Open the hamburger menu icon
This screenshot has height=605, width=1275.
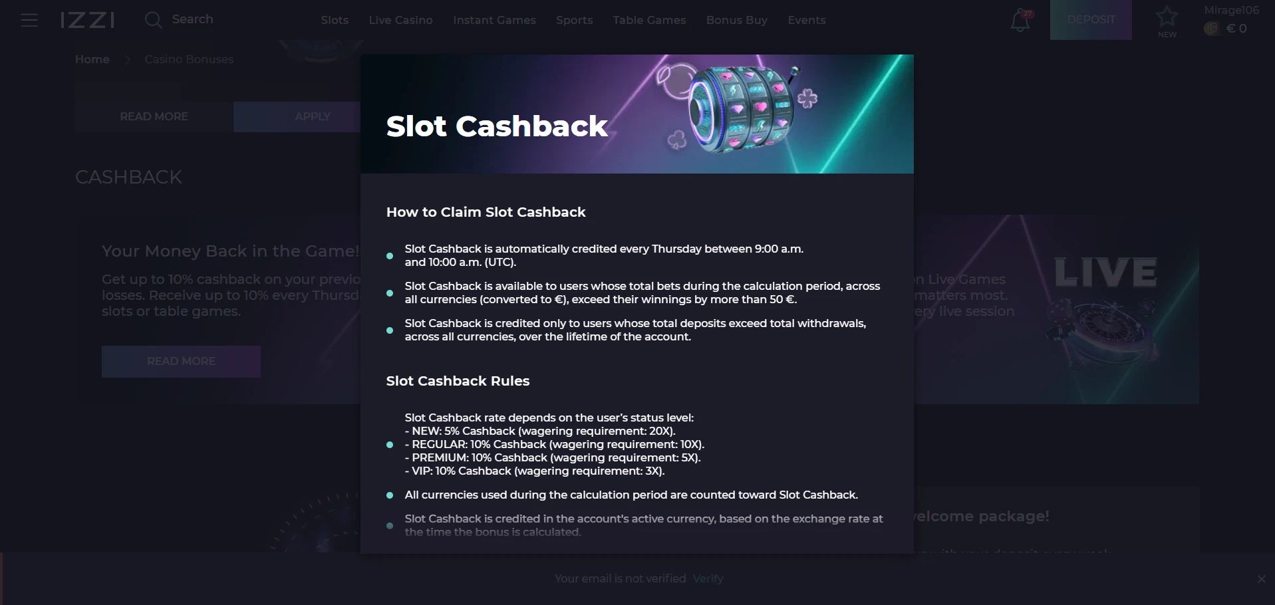click(x=29, y=20)
